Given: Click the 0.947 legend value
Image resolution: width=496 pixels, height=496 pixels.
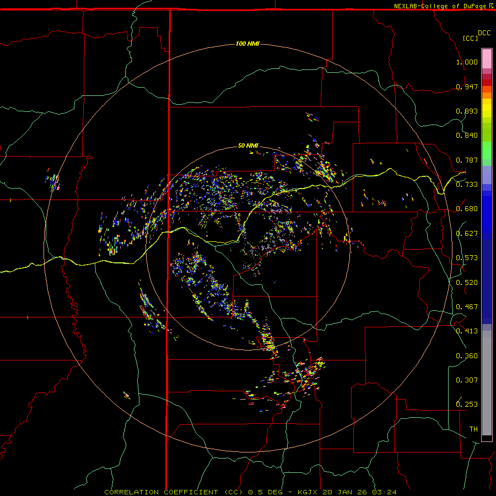Looking at the screenshot, I should [467, 87].
